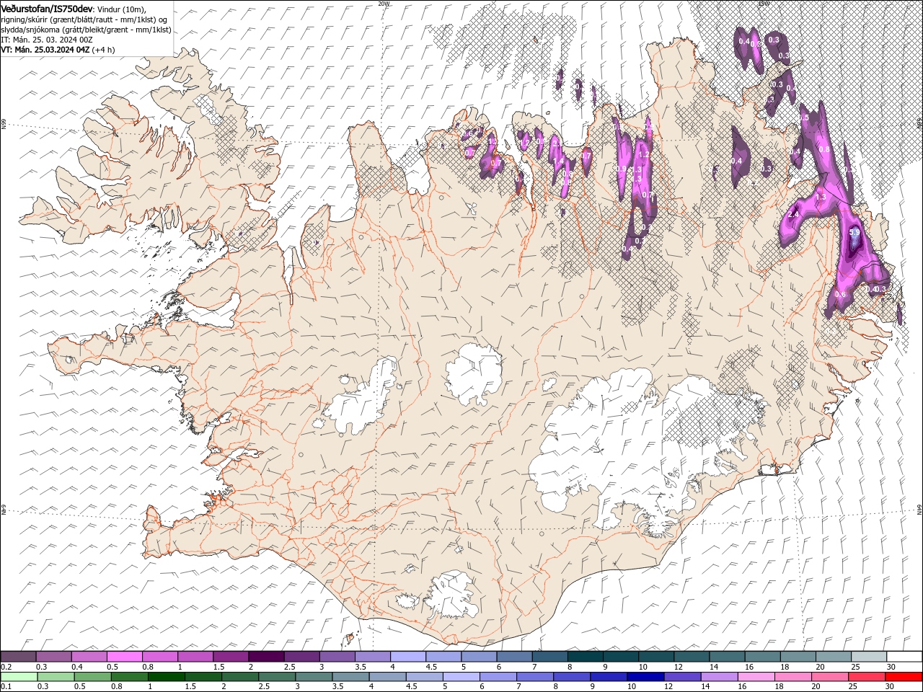This screenshot has height=692, width=923.
Task: Select the violet bottom-row swatch labeled 14
Action: point(719,677)
